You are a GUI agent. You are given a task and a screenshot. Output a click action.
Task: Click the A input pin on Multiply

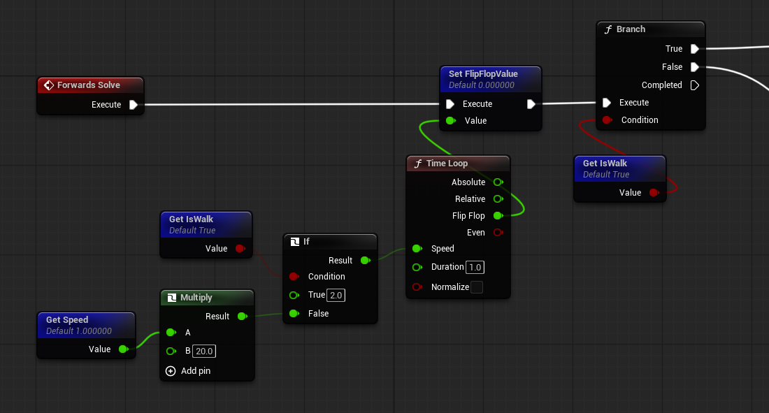click(x=171, y=333)
